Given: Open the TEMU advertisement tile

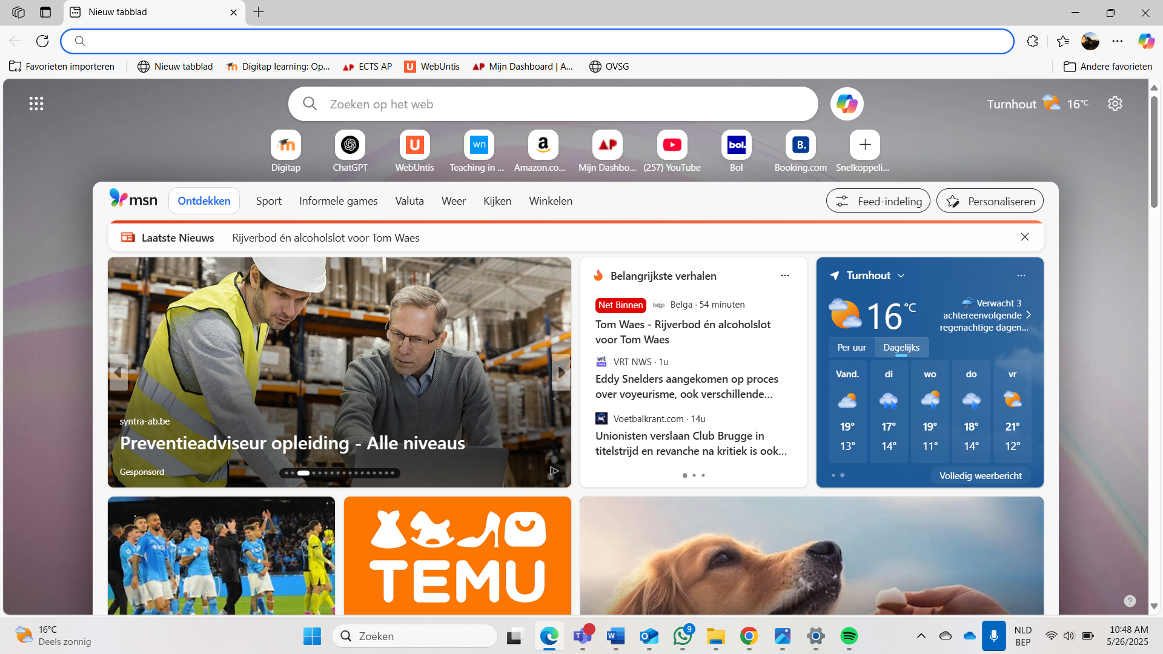Looking at the screenshot, I should [x=457, y=556].
